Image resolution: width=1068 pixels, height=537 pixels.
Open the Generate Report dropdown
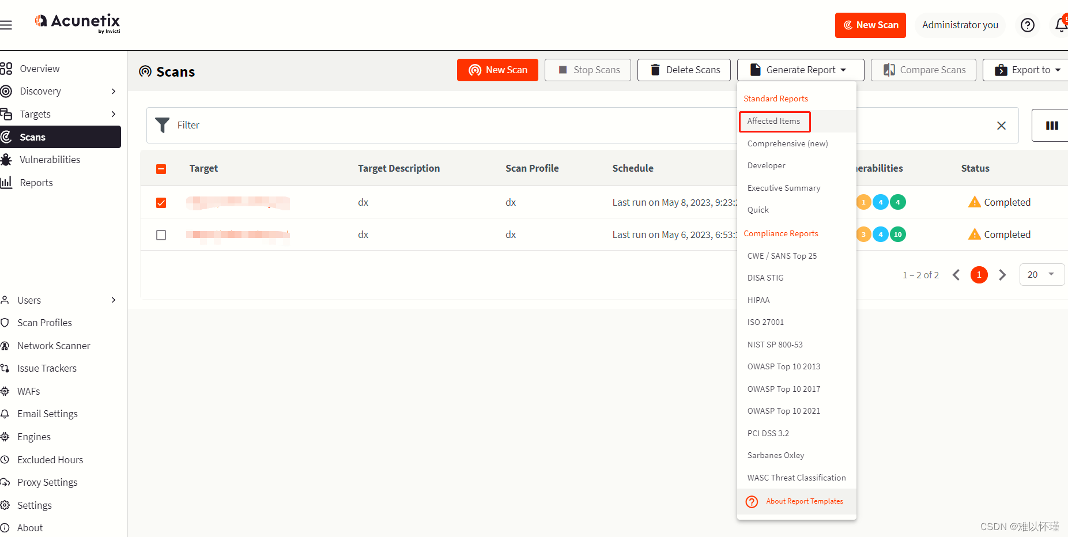(x=801, y=70)
